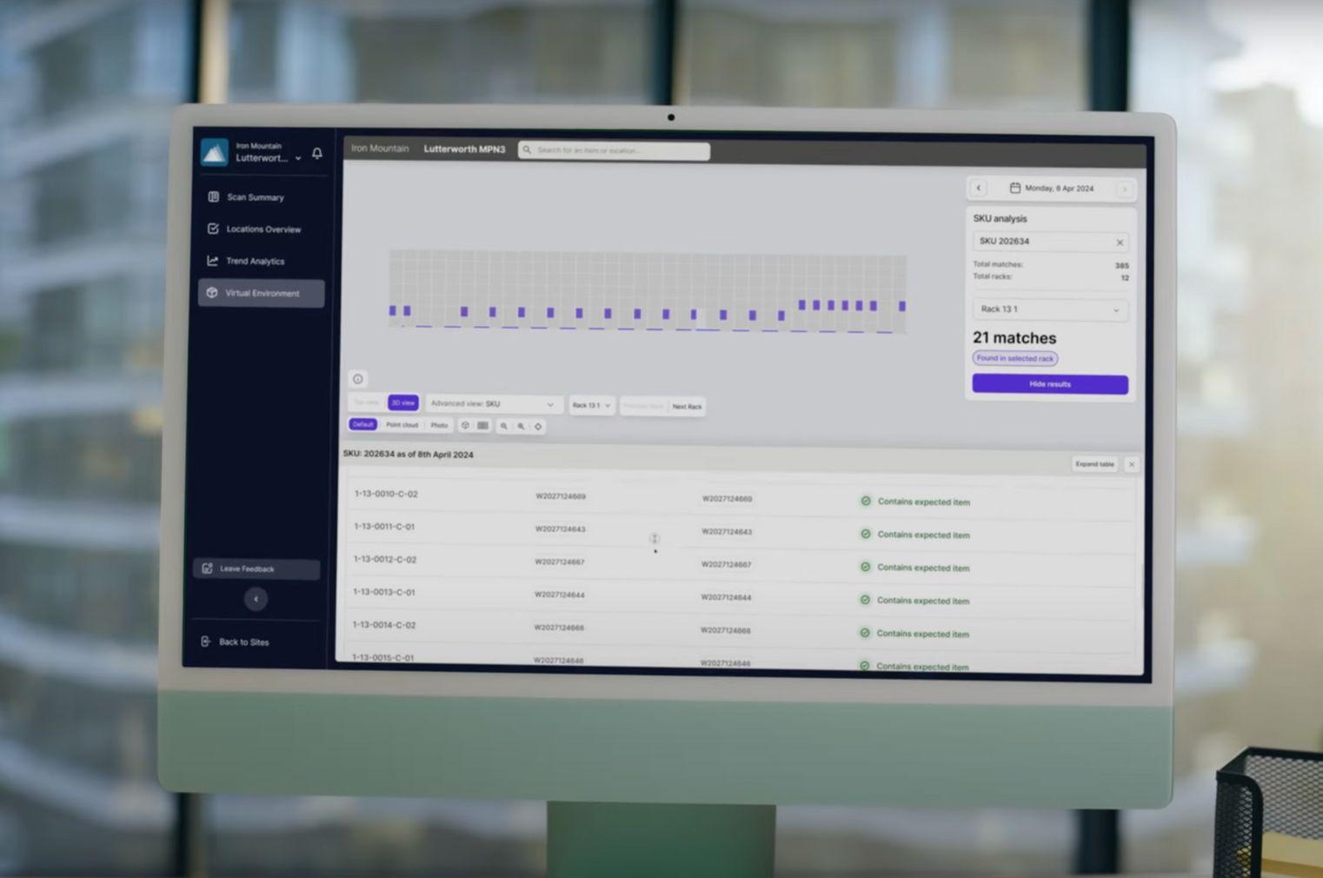Go to the next date arrow

tap(1125, 189)
